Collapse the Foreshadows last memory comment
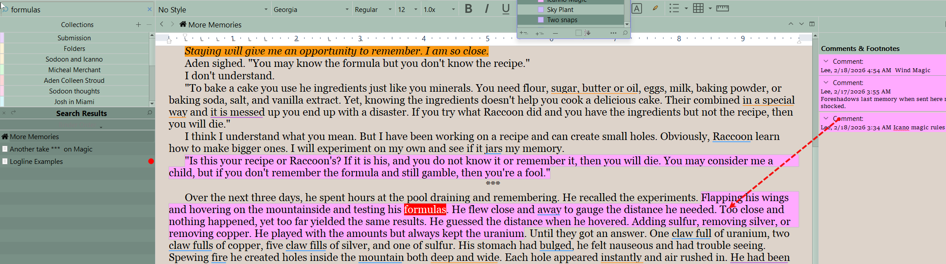946x264 pixels. (x=826, y=82)
